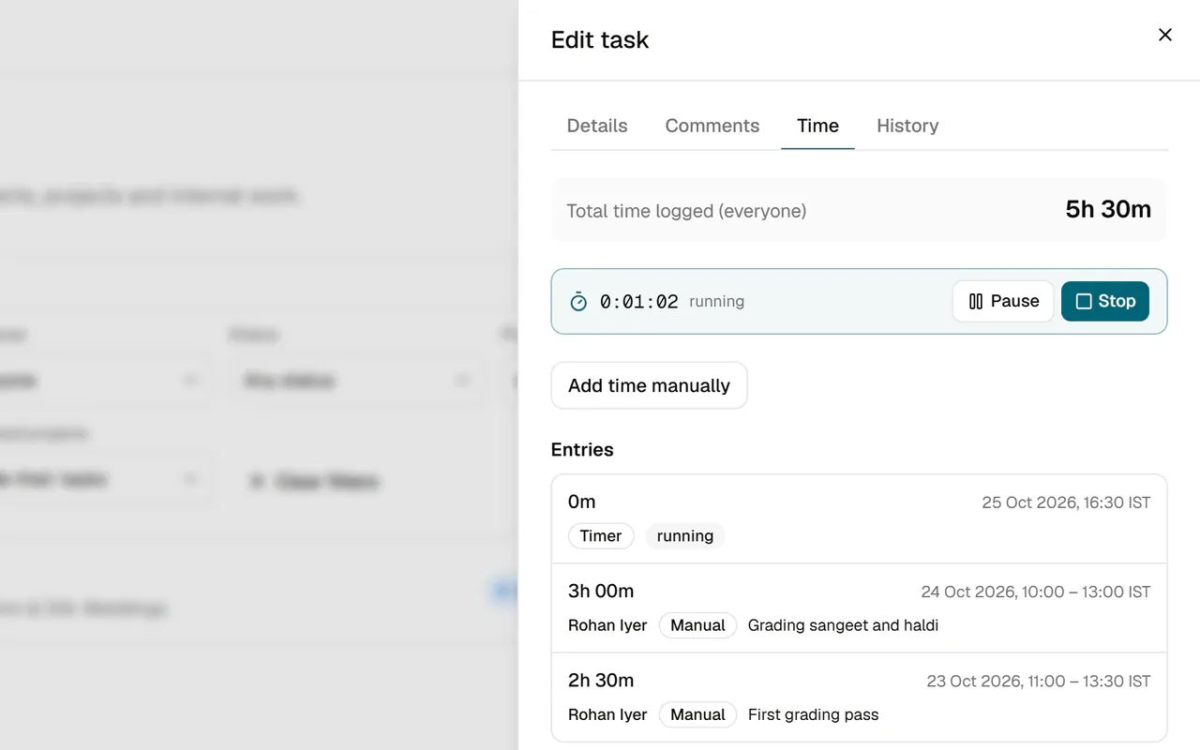Select the 3h 00m entry duration

click(x=601, y=592)
